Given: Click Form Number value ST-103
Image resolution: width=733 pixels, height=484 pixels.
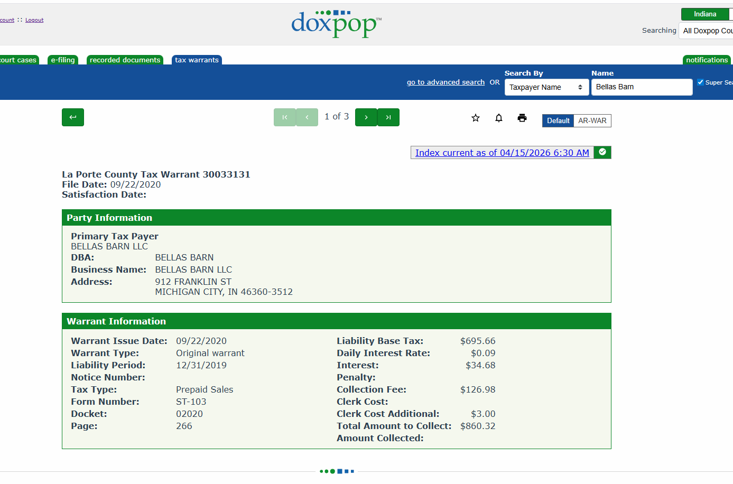Looking at the screenshot, I should coord(191,402).
